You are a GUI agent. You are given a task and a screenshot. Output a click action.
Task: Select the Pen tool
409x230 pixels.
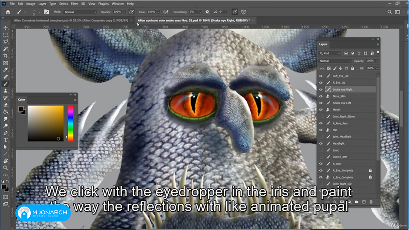point(6,133)
